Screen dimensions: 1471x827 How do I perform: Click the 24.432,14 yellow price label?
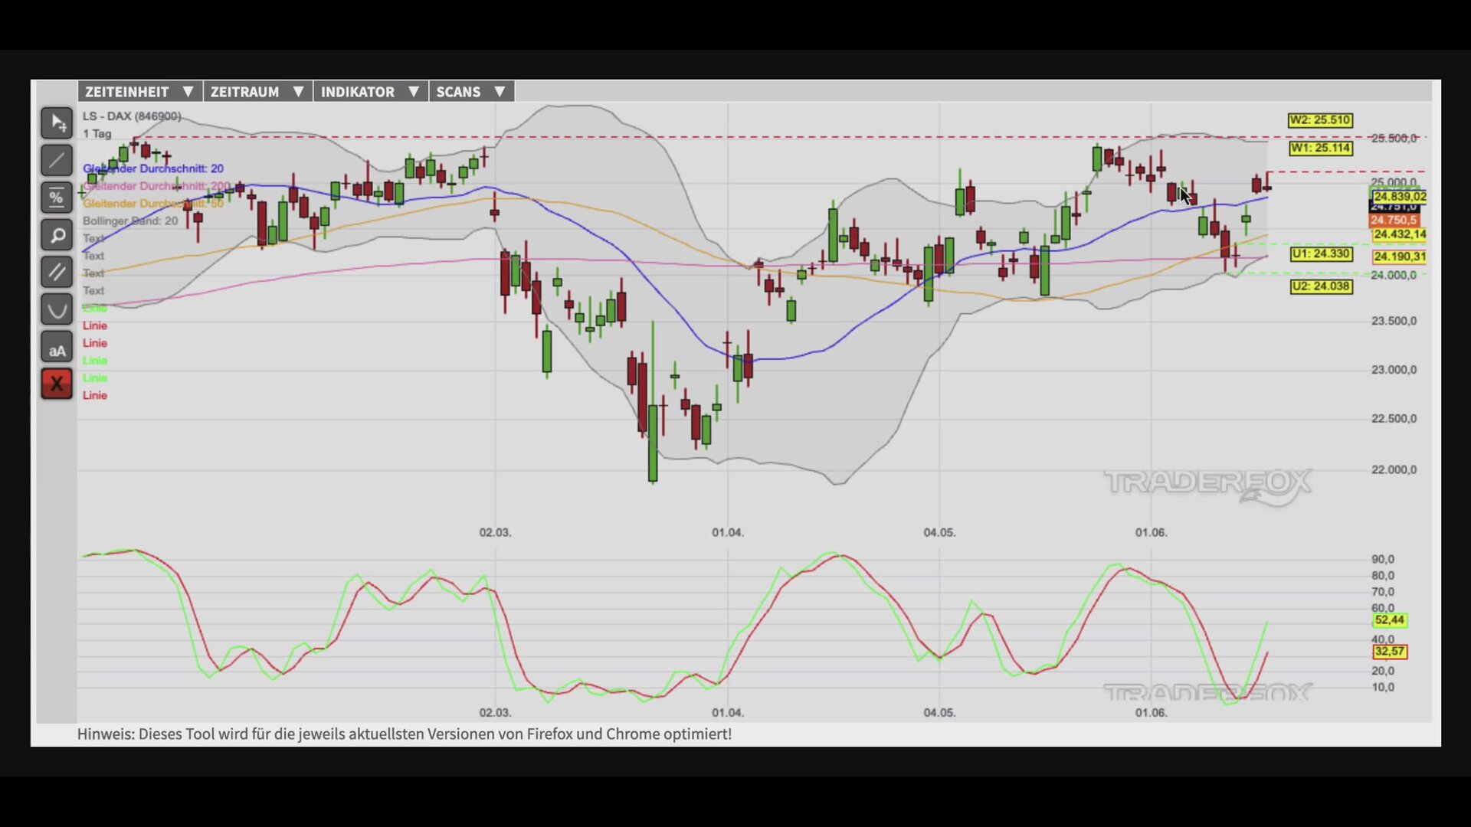(1400, 234)
